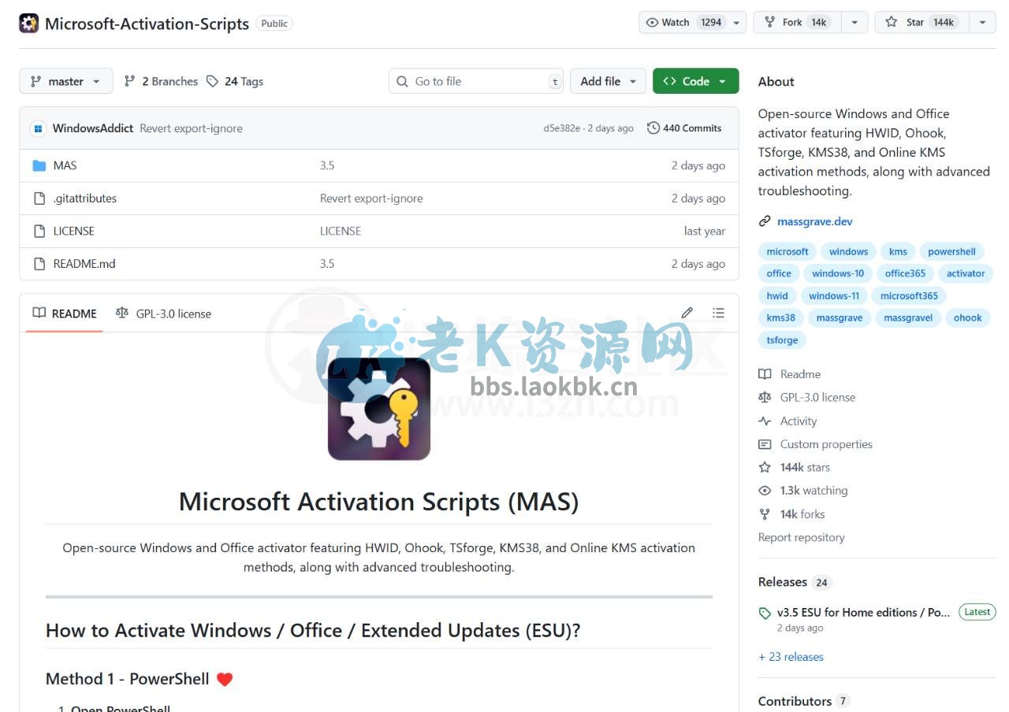Viewport: 1009px width, 712px height.
Task: Expand the Add file dropdown
Action: click(608, 81)
